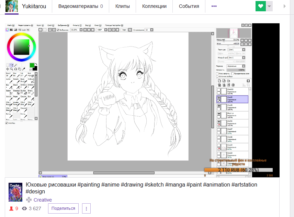294x217 pixels.
Task: Open the События tab
Action: tap(189, 7)
